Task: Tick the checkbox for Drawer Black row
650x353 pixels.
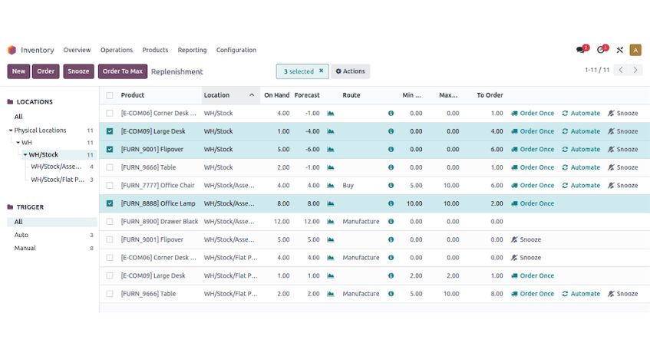Action: tap(110, 222)
